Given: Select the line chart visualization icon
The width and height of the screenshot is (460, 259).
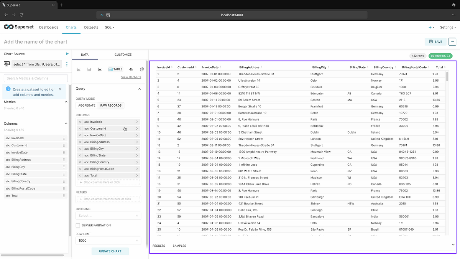Looking at the screenshot, I should point(79,69).
